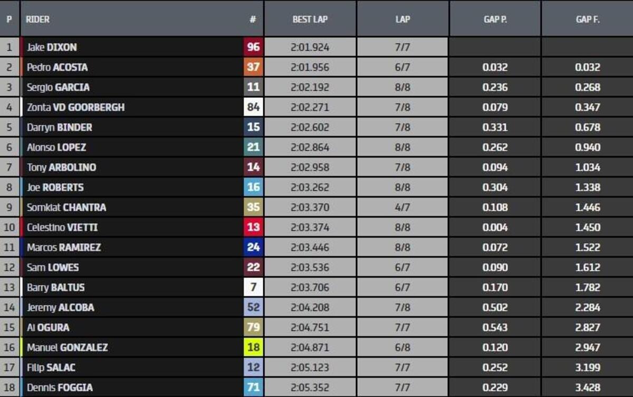
Task: Click the LAP column header
Action: point(402,19)
